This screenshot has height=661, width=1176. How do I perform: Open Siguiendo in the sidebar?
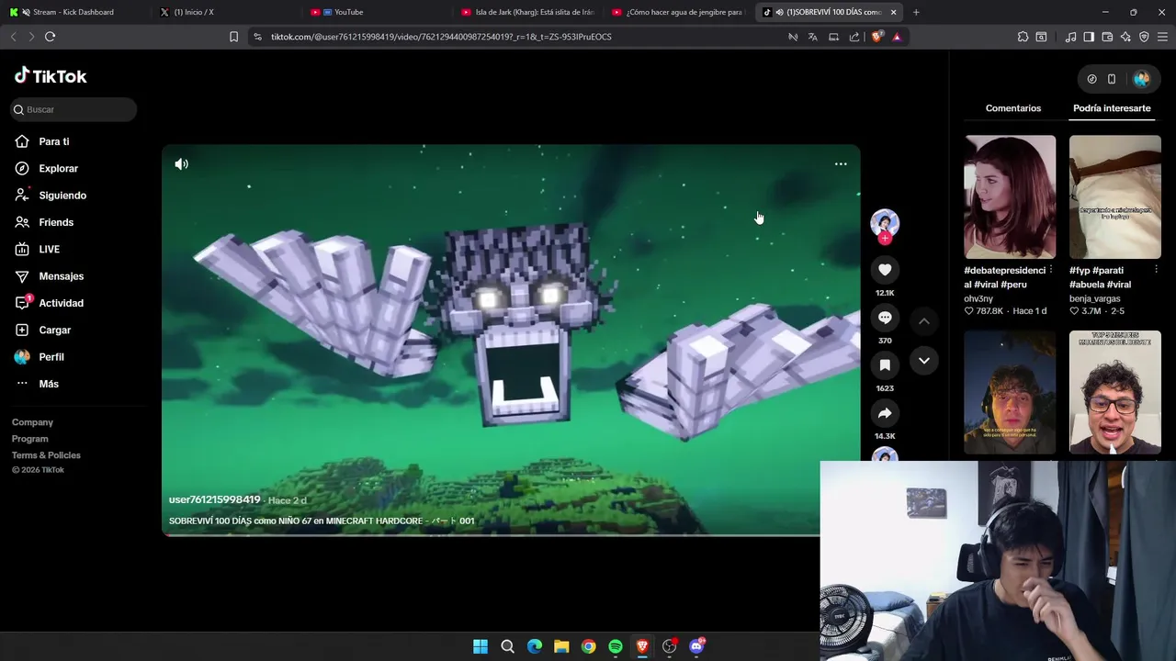pyautogui.click(x=62, y=196)
